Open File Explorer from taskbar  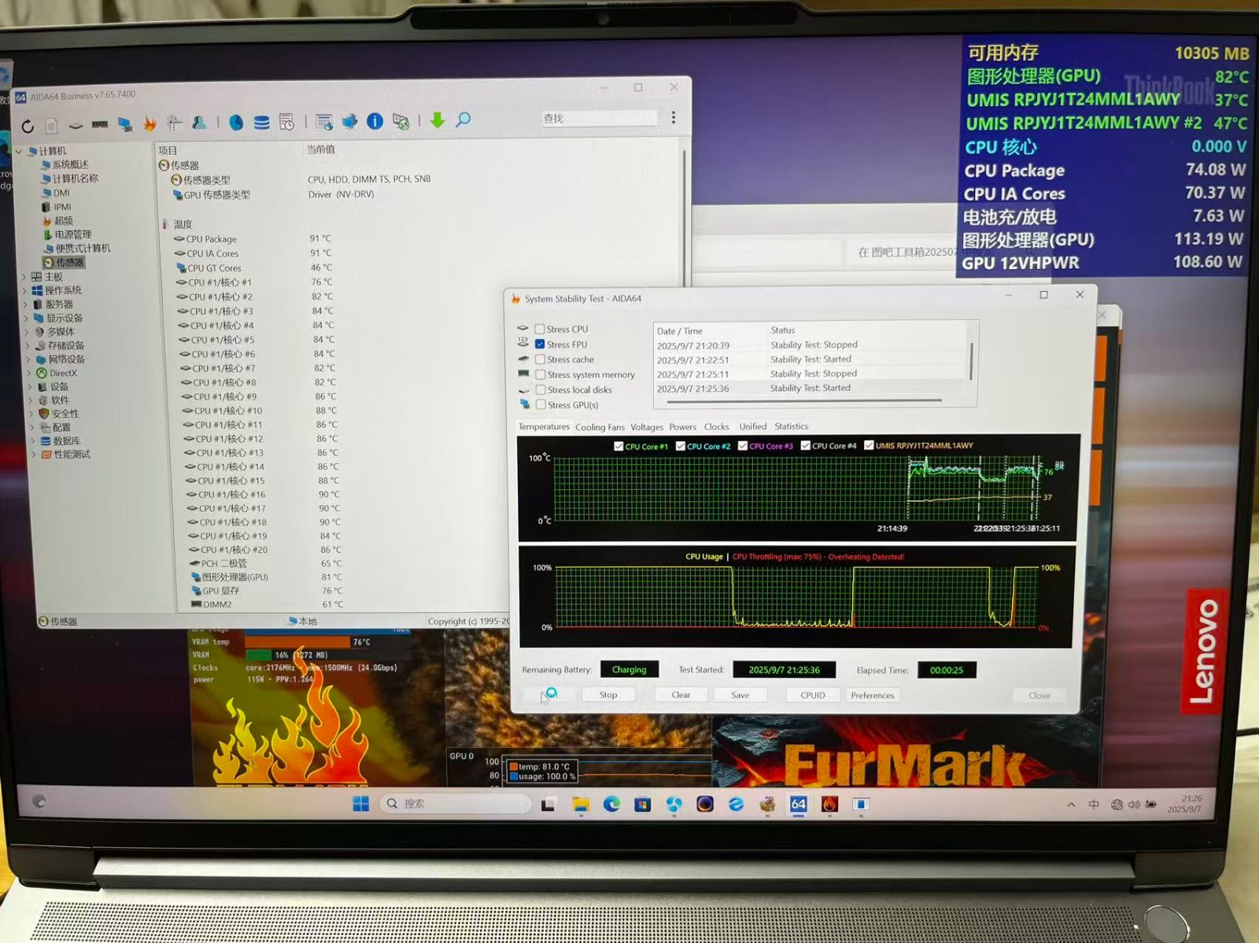[581, 804]
